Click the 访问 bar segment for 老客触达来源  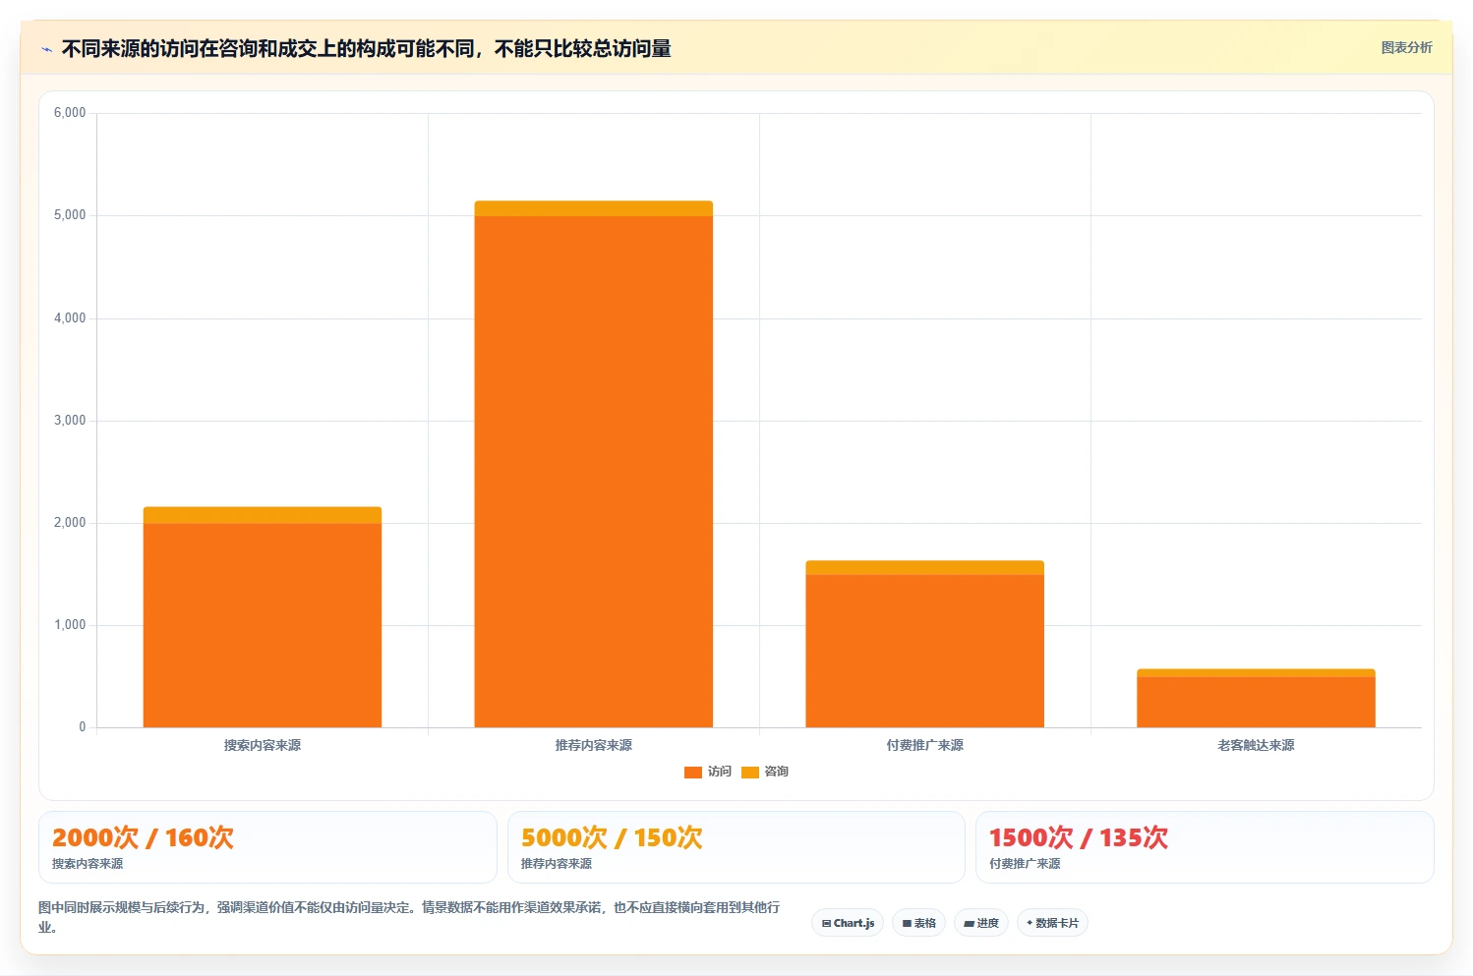1257,702
